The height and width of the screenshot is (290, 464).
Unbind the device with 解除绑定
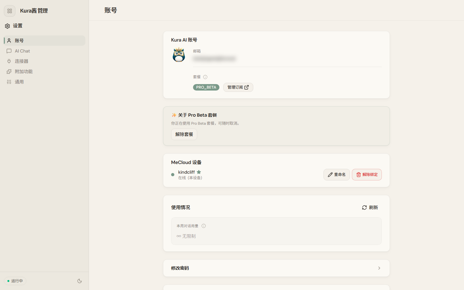coord(367,175)
